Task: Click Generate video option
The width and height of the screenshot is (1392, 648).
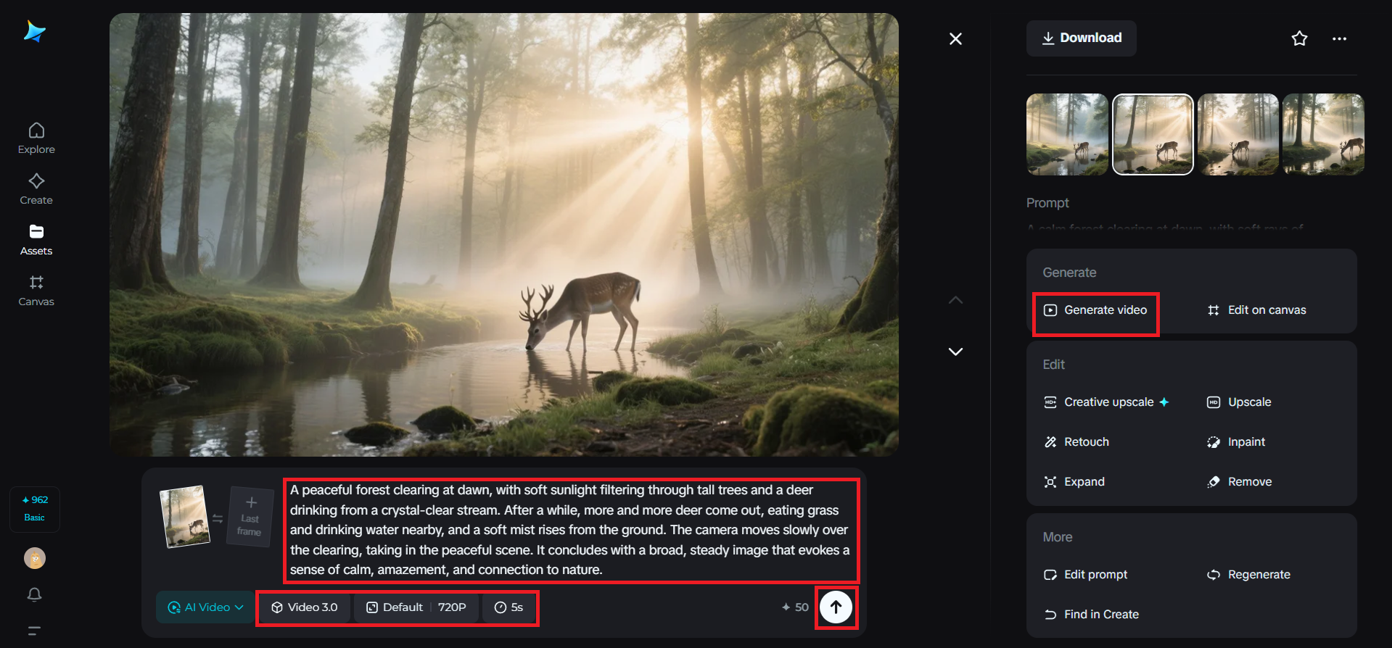Action: (x=1095, y=310)
